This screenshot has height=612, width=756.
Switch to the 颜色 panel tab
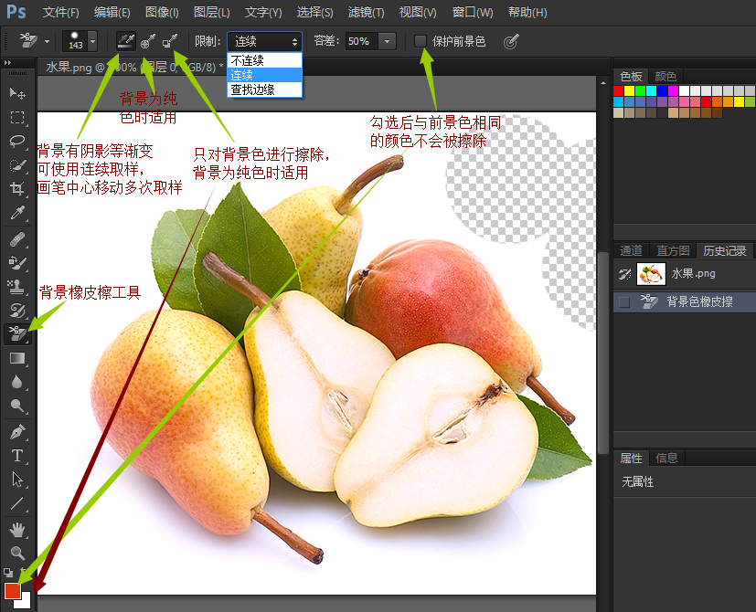665,76
